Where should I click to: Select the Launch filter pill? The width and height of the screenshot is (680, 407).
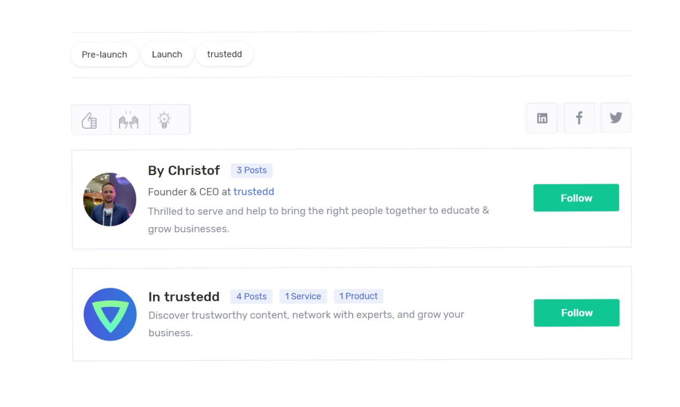pos(167,54)
